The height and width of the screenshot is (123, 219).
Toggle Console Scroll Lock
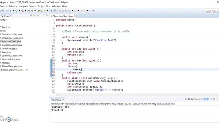(198, 99)
